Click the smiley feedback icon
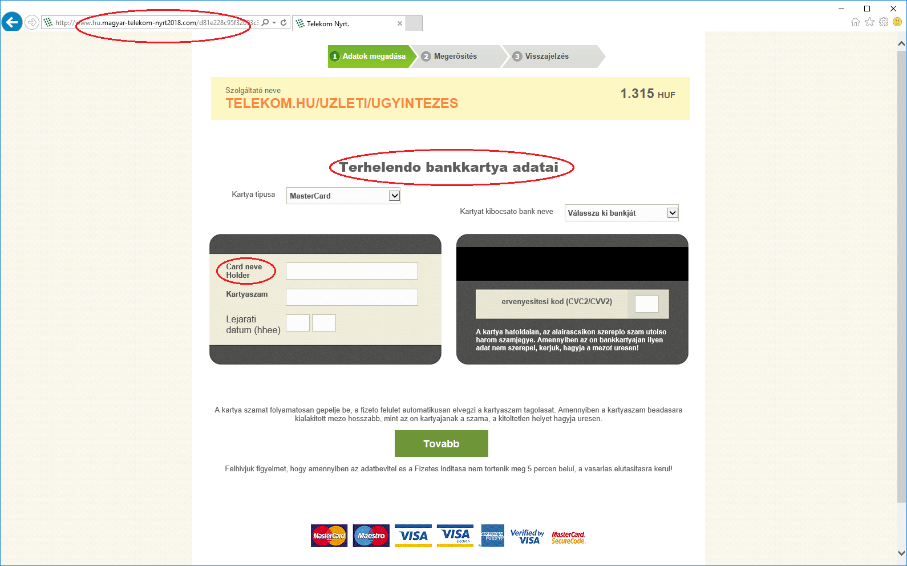 897,22
